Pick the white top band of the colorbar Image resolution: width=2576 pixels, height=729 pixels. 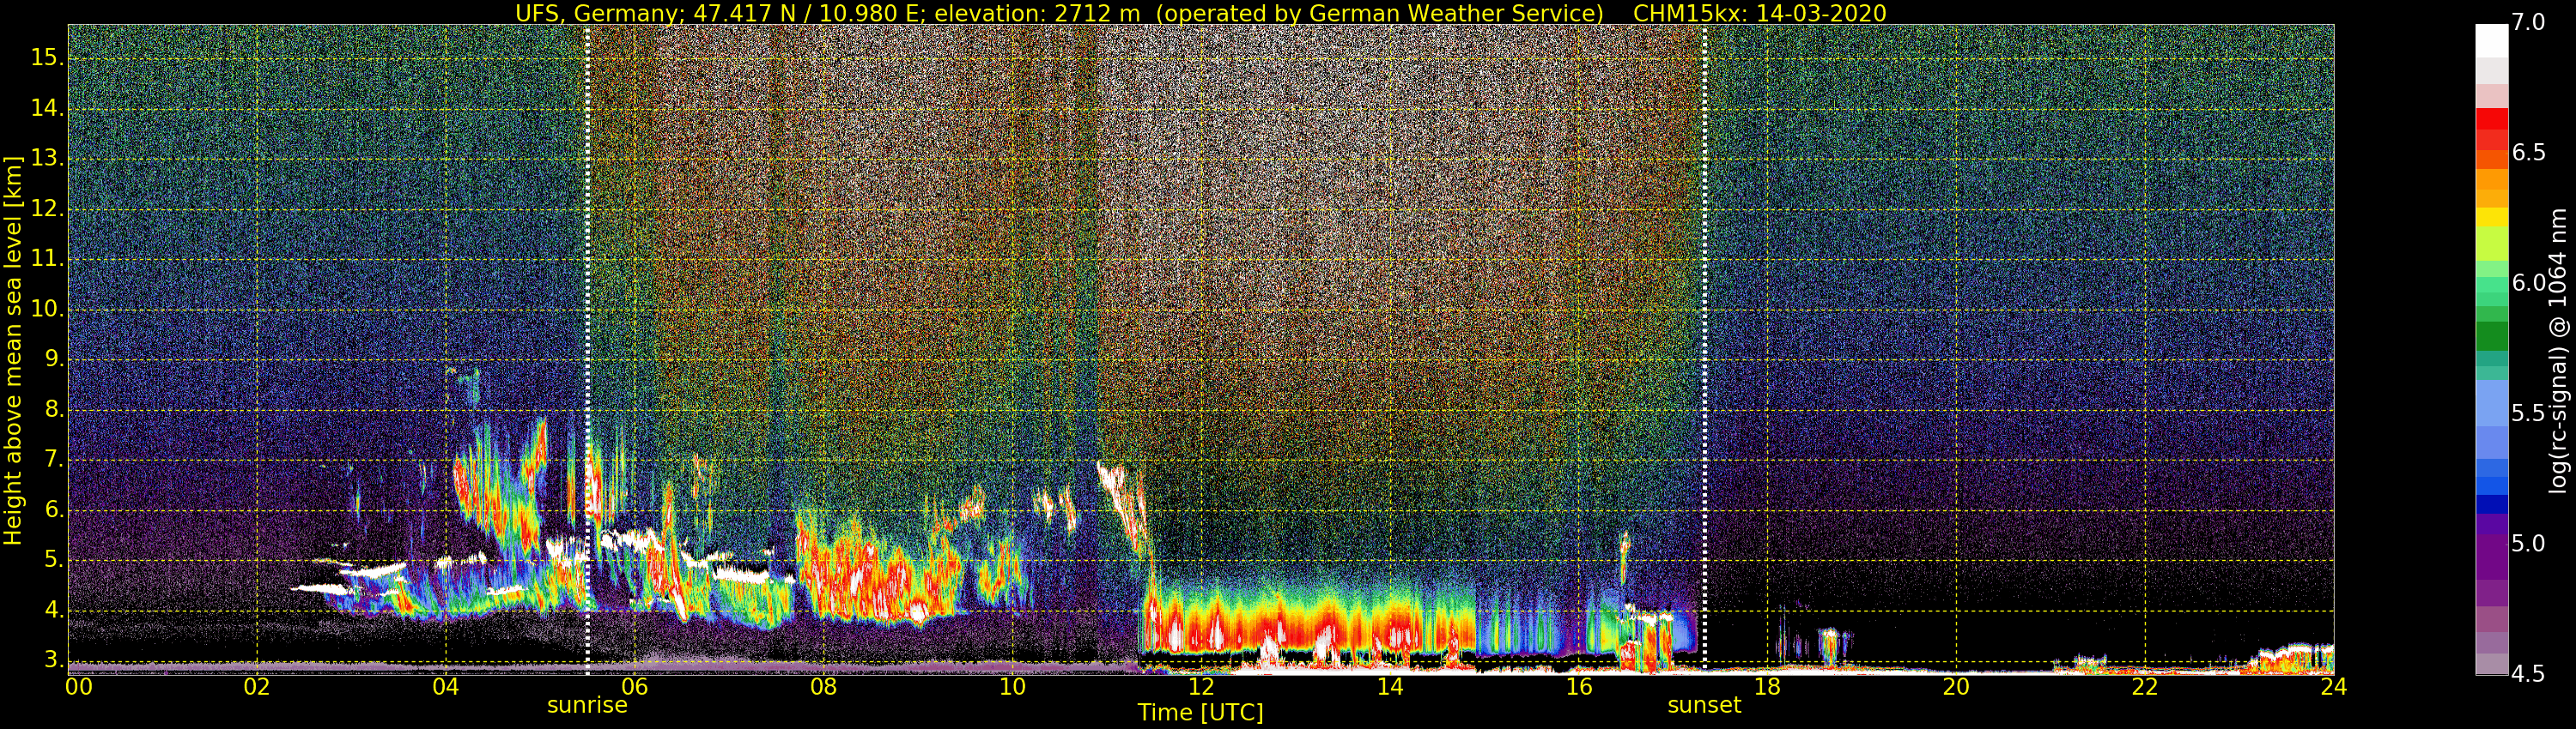2491,41
